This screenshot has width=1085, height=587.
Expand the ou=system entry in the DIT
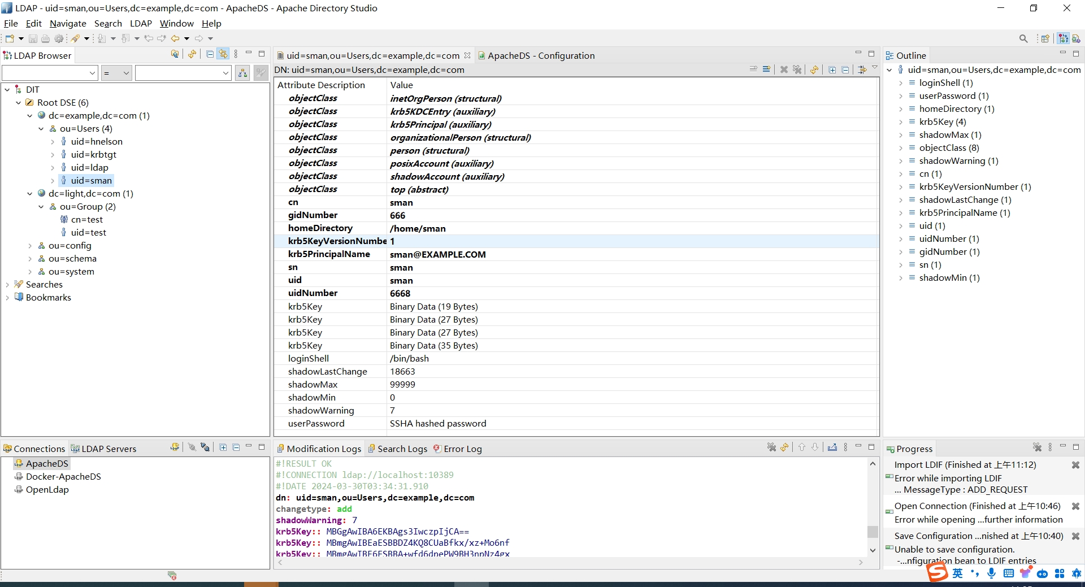click(x=30, y=272)
